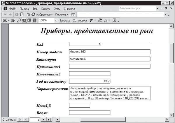Click the 'Номер модели' label
Screen dimensions: 175x123
point(49,52)
